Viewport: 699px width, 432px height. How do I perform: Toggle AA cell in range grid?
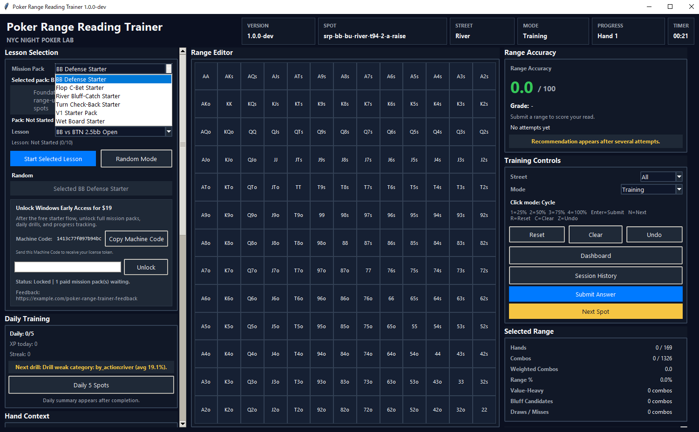(206, 76)
